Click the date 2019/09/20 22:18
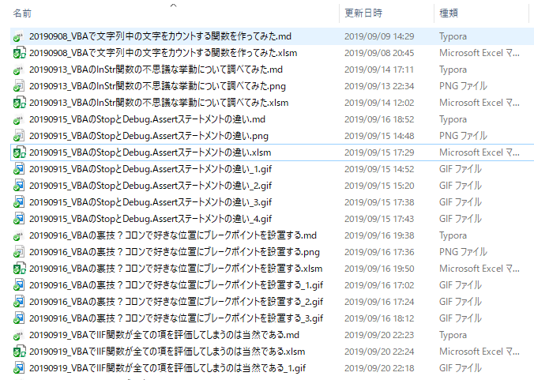534x380 pixels. click(x=379, y=368)
